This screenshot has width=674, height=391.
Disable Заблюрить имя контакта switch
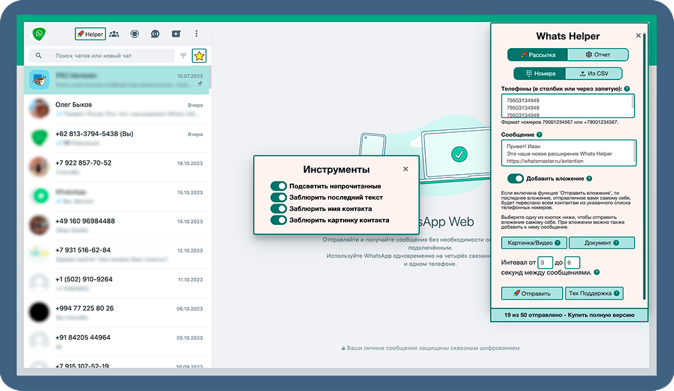pos(278,209)
